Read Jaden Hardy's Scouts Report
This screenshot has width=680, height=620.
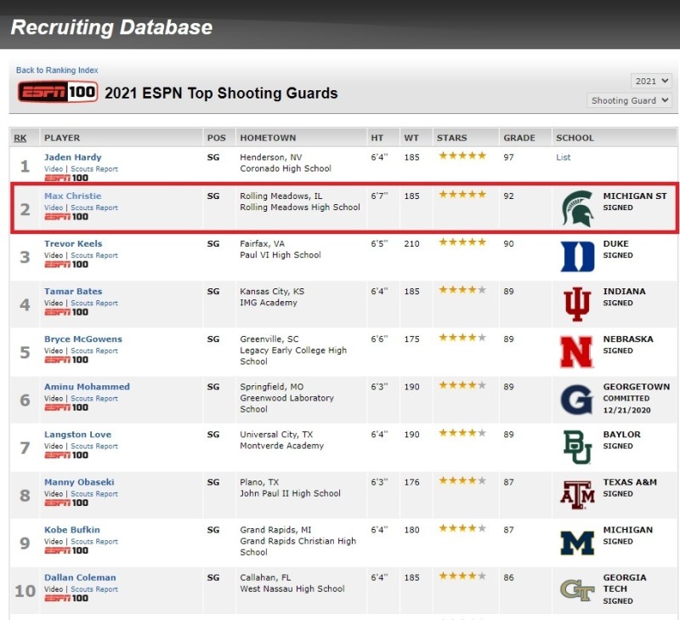click(x=94, y=168)
